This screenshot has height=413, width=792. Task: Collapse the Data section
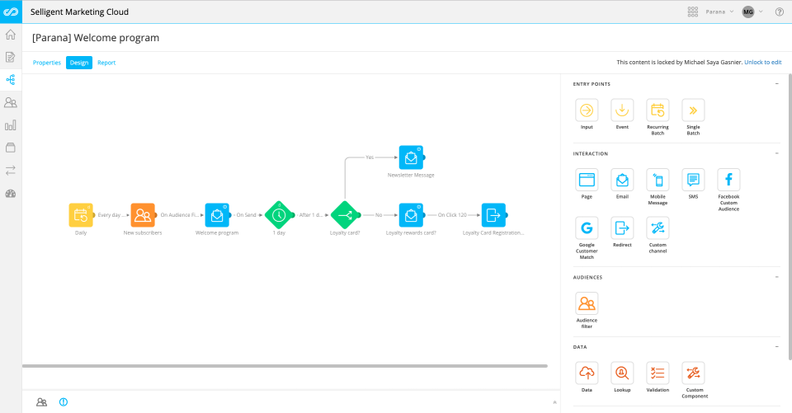(x=777, y=347)
